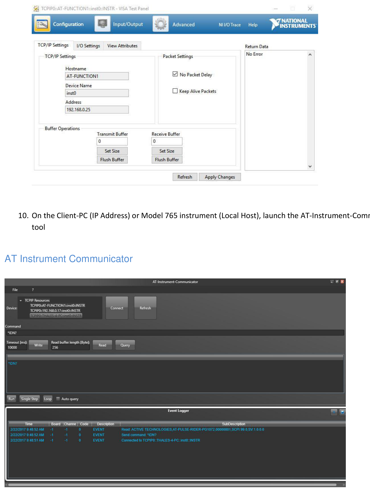Image resolution: width=370 pixels, height=492 pixels.
Task: Switch to the I/O Settings tab
Action: point(88,46)
